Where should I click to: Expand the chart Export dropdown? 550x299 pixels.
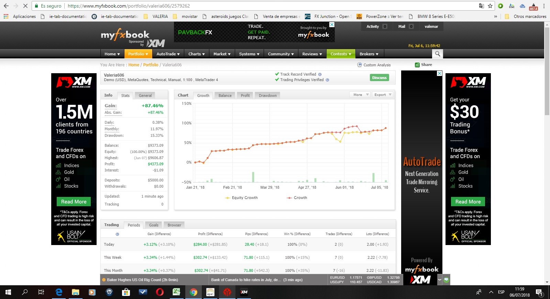tap(382, 95)
